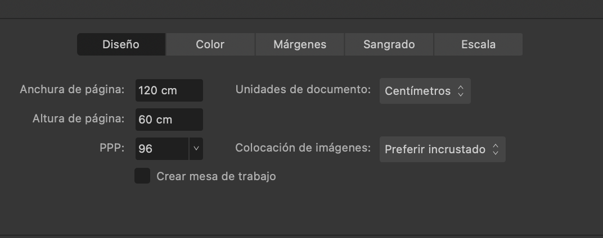The width and height of the screenshot is (603, 238).
Task: Open the Márgenes tab
Action: point(300,44)
